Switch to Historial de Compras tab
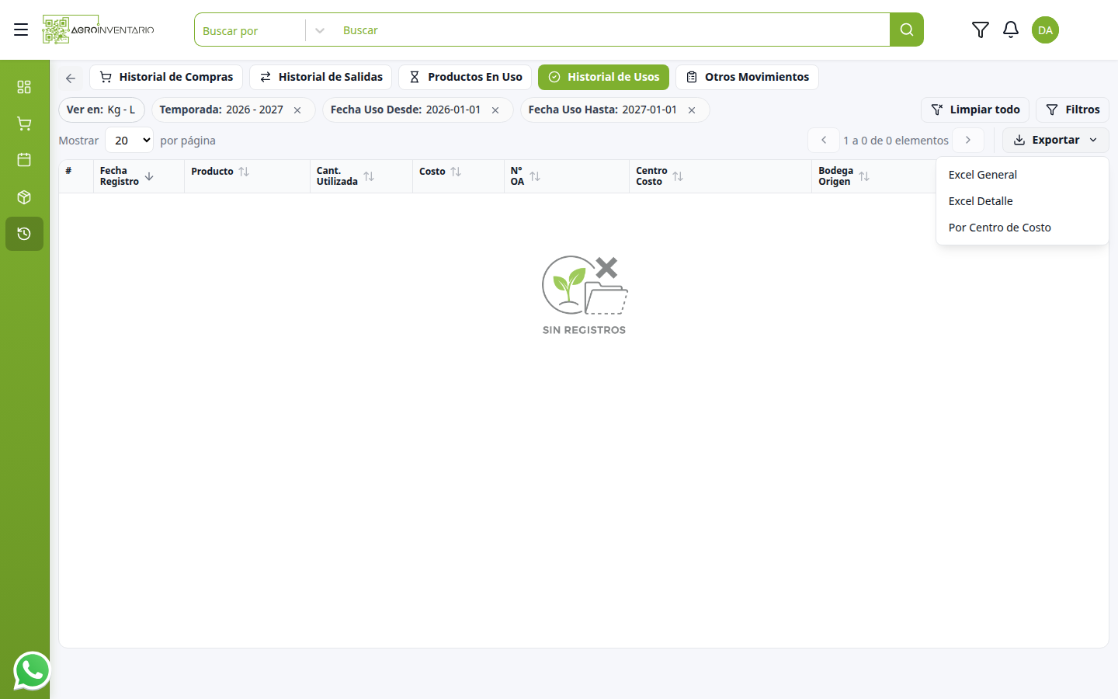This screenshot has width=1118, height=699. [166, 77]
